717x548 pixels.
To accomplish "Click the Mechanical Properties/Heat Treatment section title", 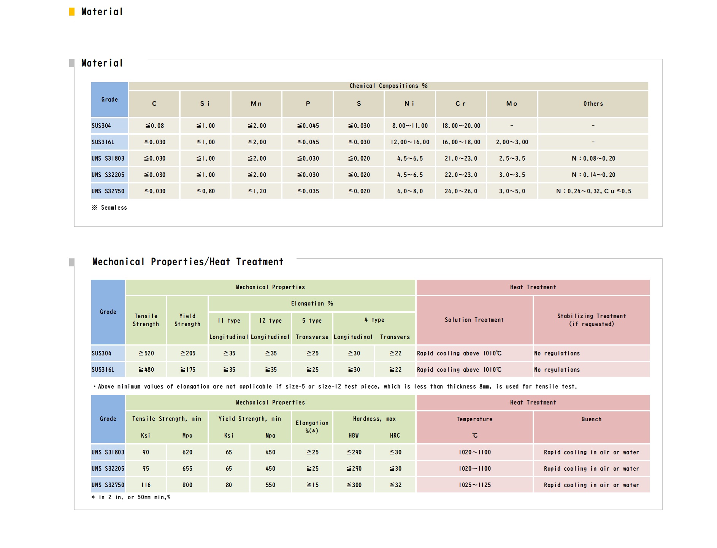I will coord(188,262).
